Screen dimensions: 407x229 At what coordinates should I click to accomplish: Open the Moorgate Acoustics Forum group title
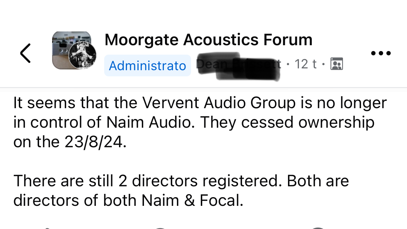(x=208, y=40)
